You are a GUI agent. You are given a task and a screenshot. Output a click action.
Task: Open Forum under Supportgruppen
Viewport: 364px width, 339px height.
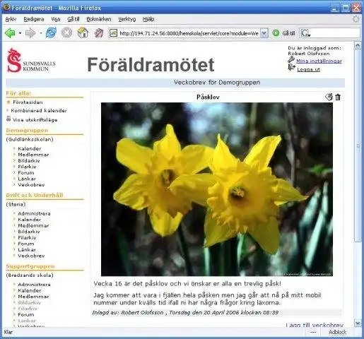(26, 314)
